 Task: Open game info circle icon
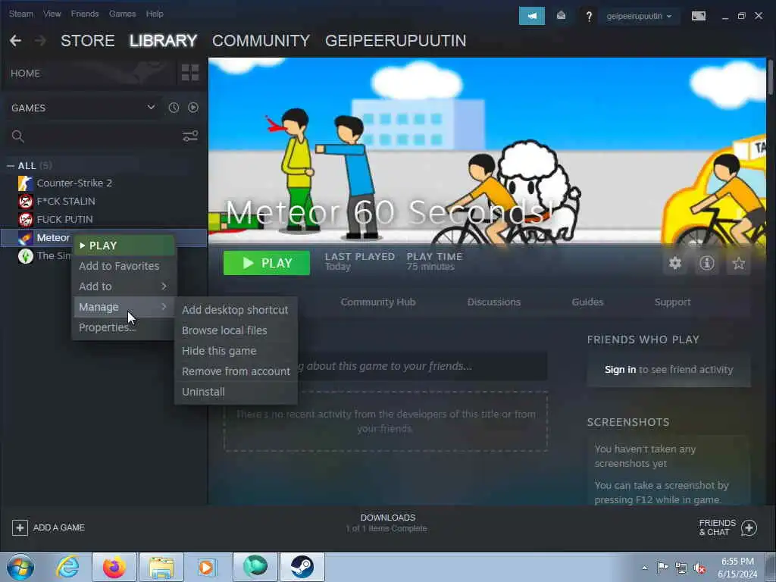(x=707, y=263)
